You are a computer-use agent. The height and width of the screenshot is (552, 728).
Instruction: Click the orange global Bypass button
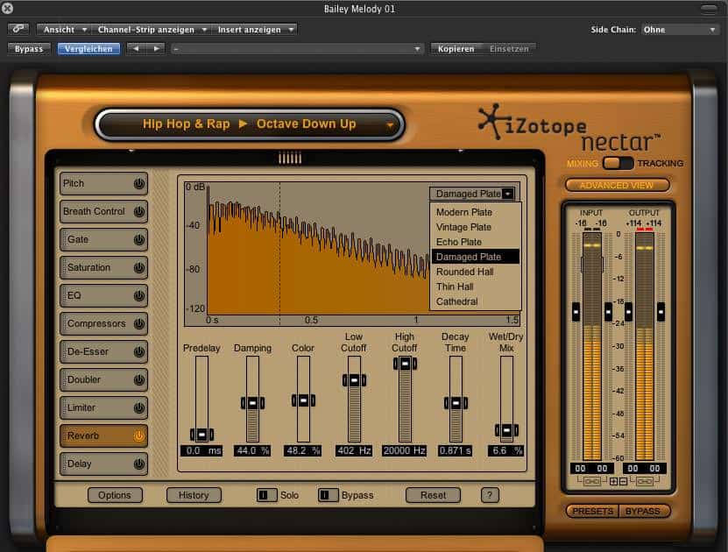click(x=643, y=511)
